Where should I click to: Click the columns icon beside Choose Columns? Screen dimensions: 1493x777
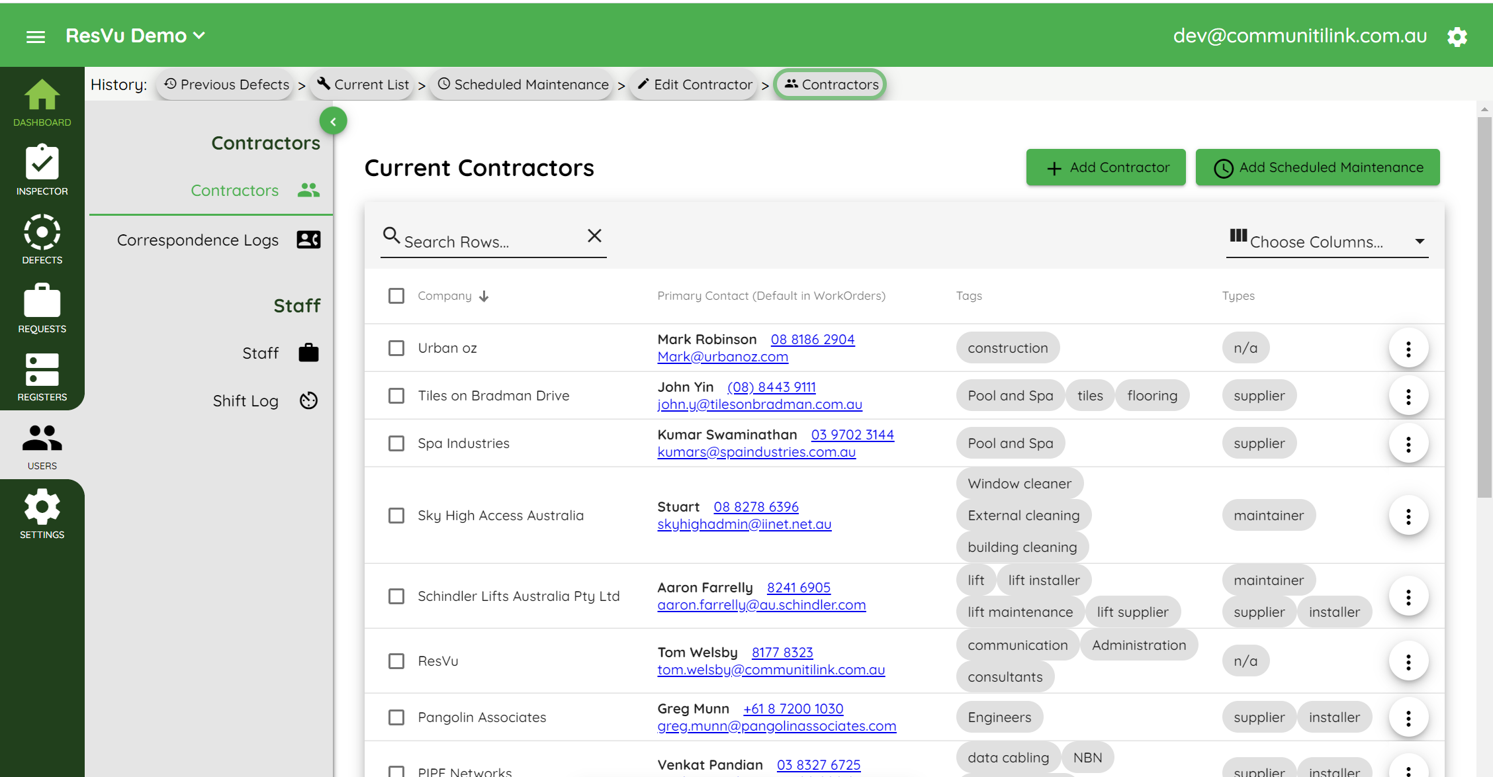point(1238,236)
